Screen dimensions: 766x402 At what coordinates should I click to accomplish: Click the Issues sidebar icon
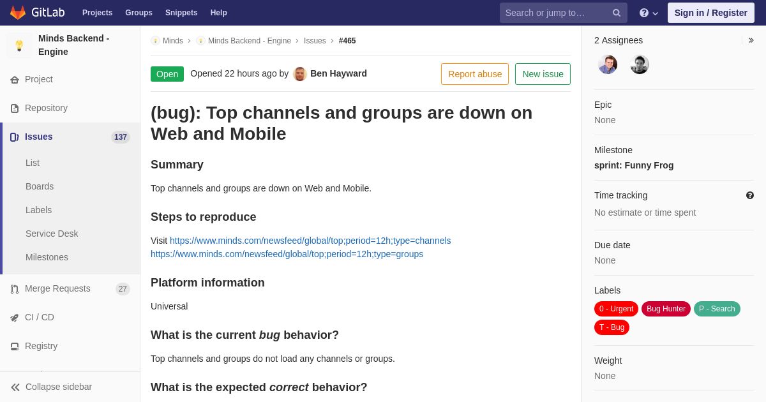point(15,137)
